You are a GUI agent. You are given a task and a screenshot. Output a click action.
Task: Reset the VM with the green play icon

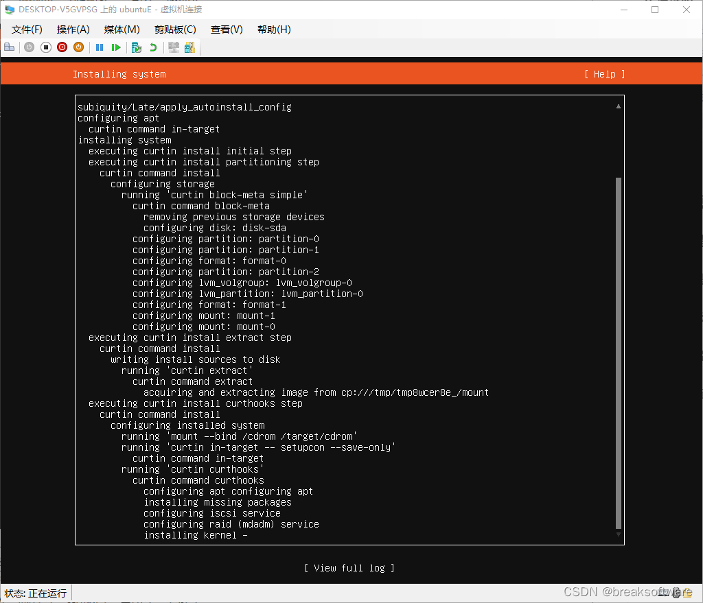point(116,47)
